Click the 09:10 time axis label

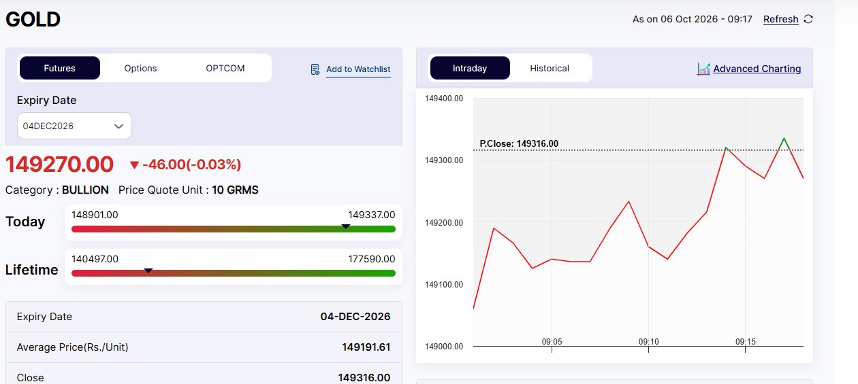[649, 341]
